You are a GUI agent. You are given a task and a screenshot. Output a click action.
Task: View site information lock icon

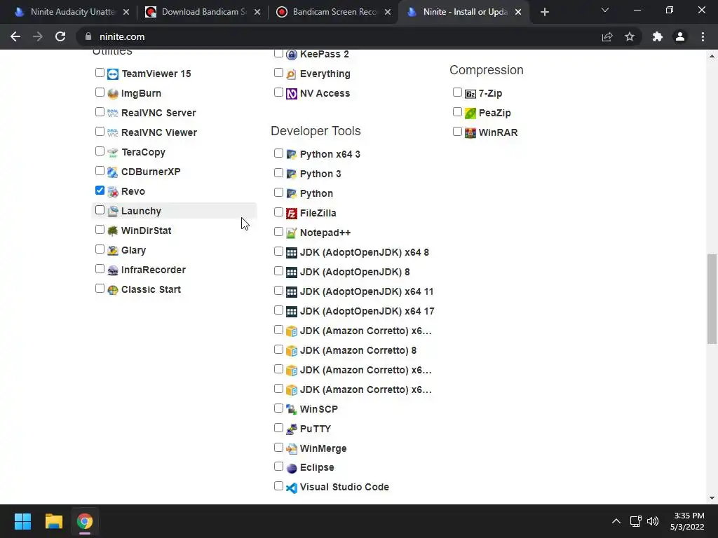88,36
